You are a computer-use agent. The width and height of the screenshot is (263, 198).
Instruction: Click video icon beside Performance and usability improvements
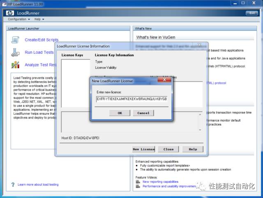pyautogui.click(x=138, y=186)
